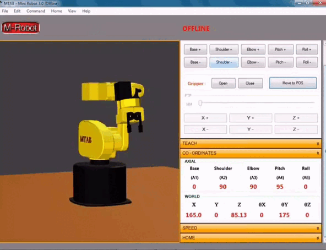
Task: Click the θX value 0
Action: [x=262, y=215]
